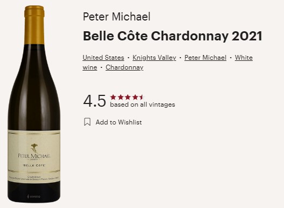Click the flower emblem on the label
The height and width of the screenshot is (208, 284).
point(34,148)
